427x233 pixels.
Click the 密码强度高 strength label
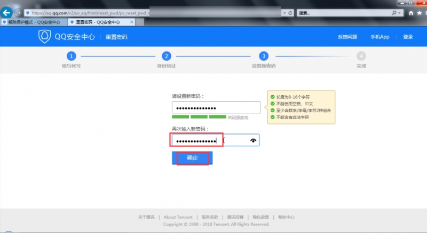(238, 118)
